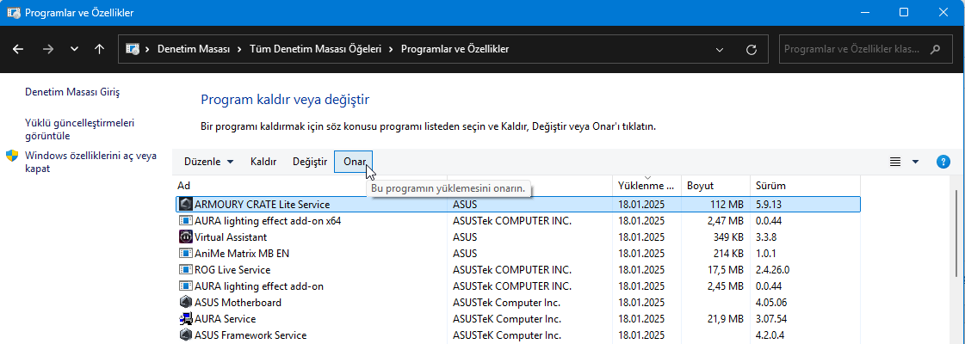
Task: Open the Düzenle dropdown menu
Action: (208, 162)
